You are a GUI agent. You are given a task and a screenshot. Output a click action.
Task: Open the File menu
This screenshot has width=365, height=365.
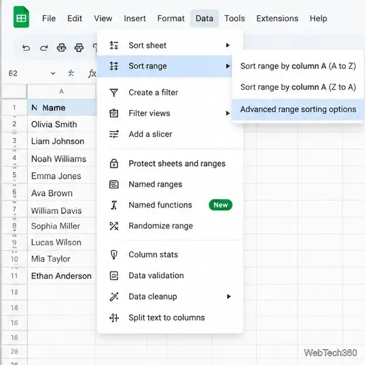coord(49,18)
